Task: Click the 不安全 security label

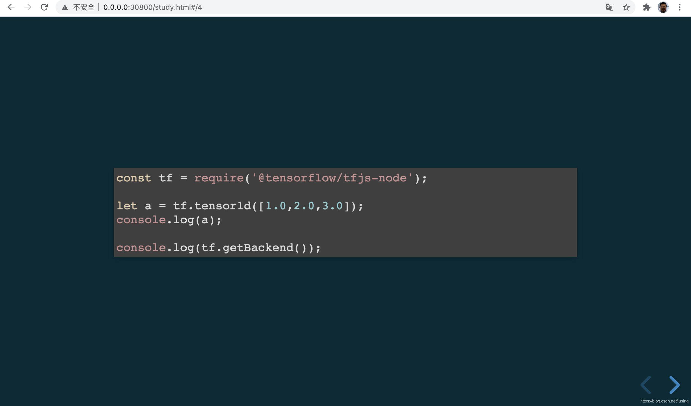Action: tap(84, 7)
